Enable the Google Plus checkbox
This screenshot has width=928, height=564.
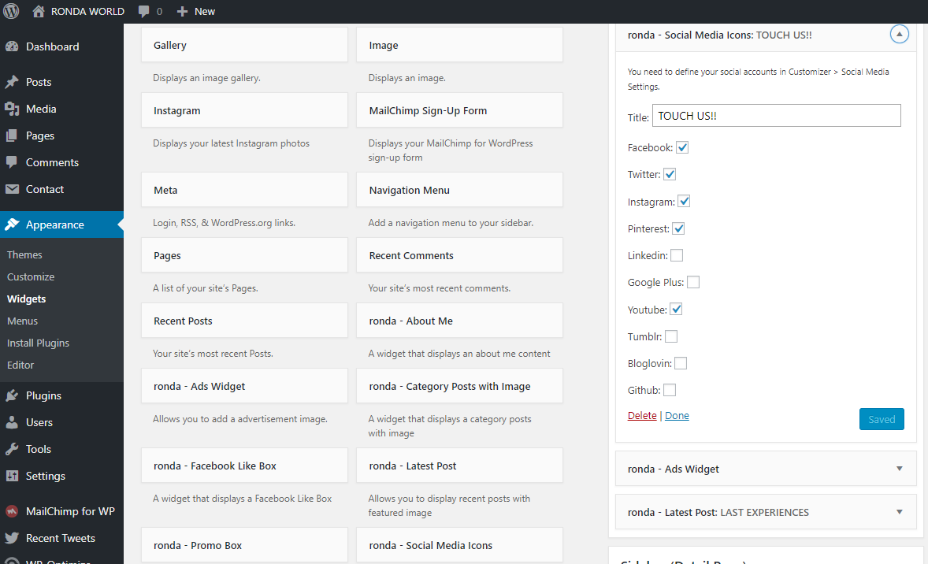point(693,282)
